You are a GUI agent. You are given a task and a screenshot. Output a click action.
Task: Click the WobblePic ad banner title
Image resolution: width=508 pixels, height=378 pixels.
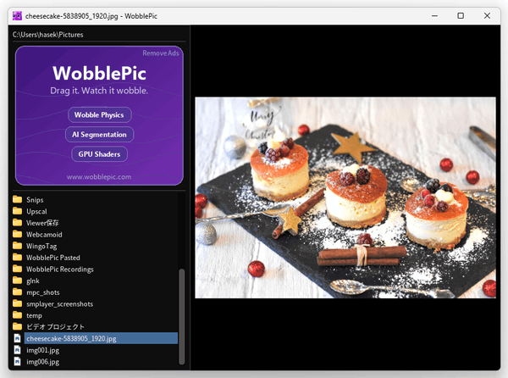click(x=99, y=73)
